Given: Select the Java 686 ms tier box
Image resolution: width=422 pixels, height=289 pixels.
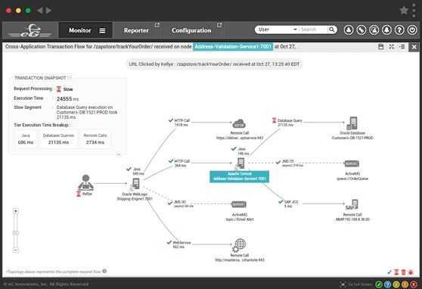Looking at the screenshot, I should tap(26, 139).
